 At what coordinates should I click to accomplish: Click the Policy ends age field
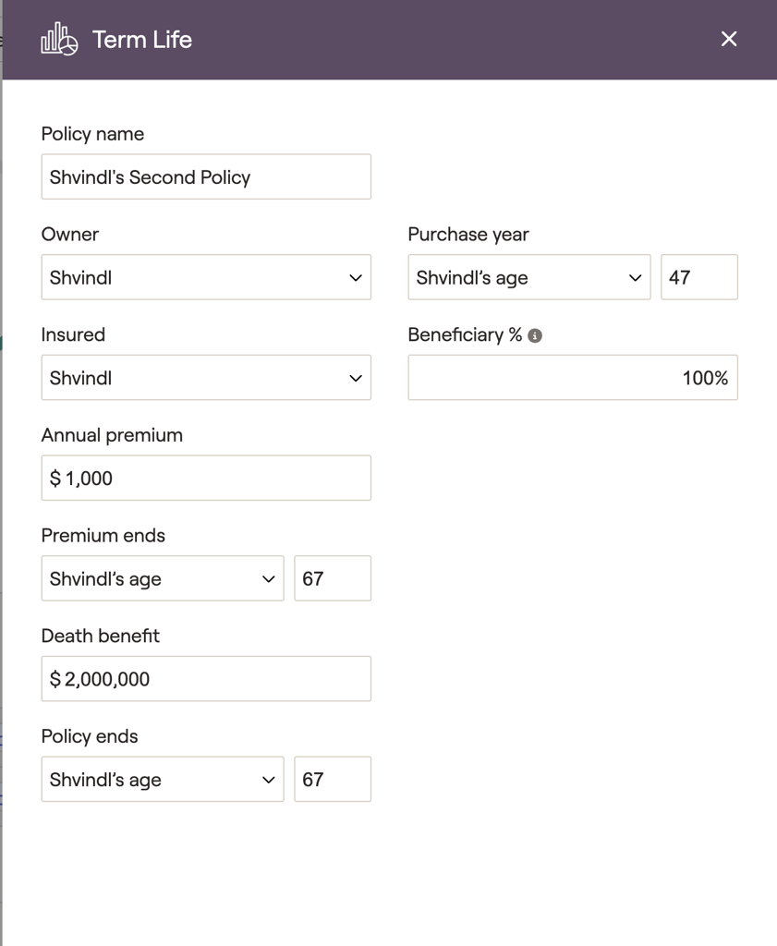tap(332, 780)
